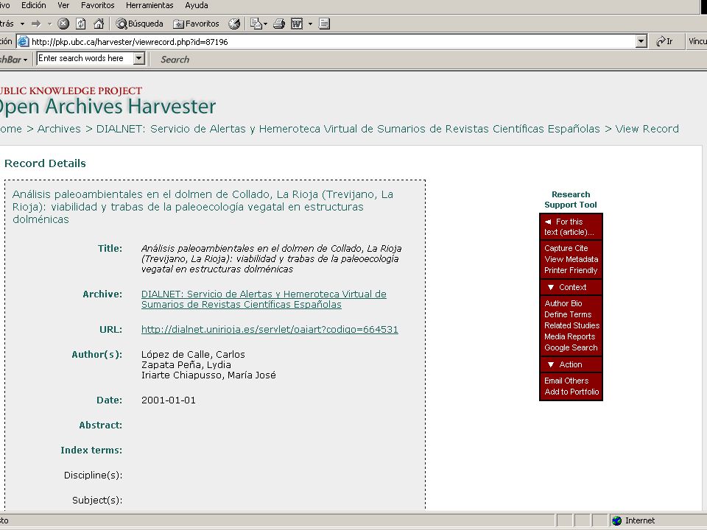Open the Back button history dropdown arrow
Screen dimensions: 707x530
point(22,24)
